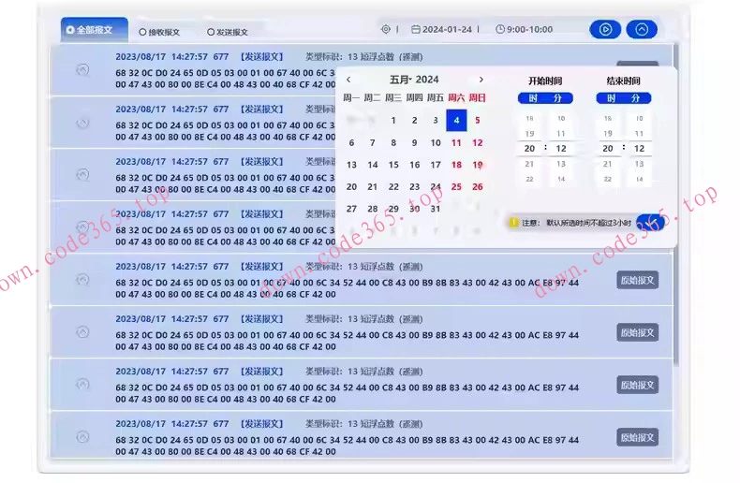Pick day 2 in the May calendar

(414, 120)
